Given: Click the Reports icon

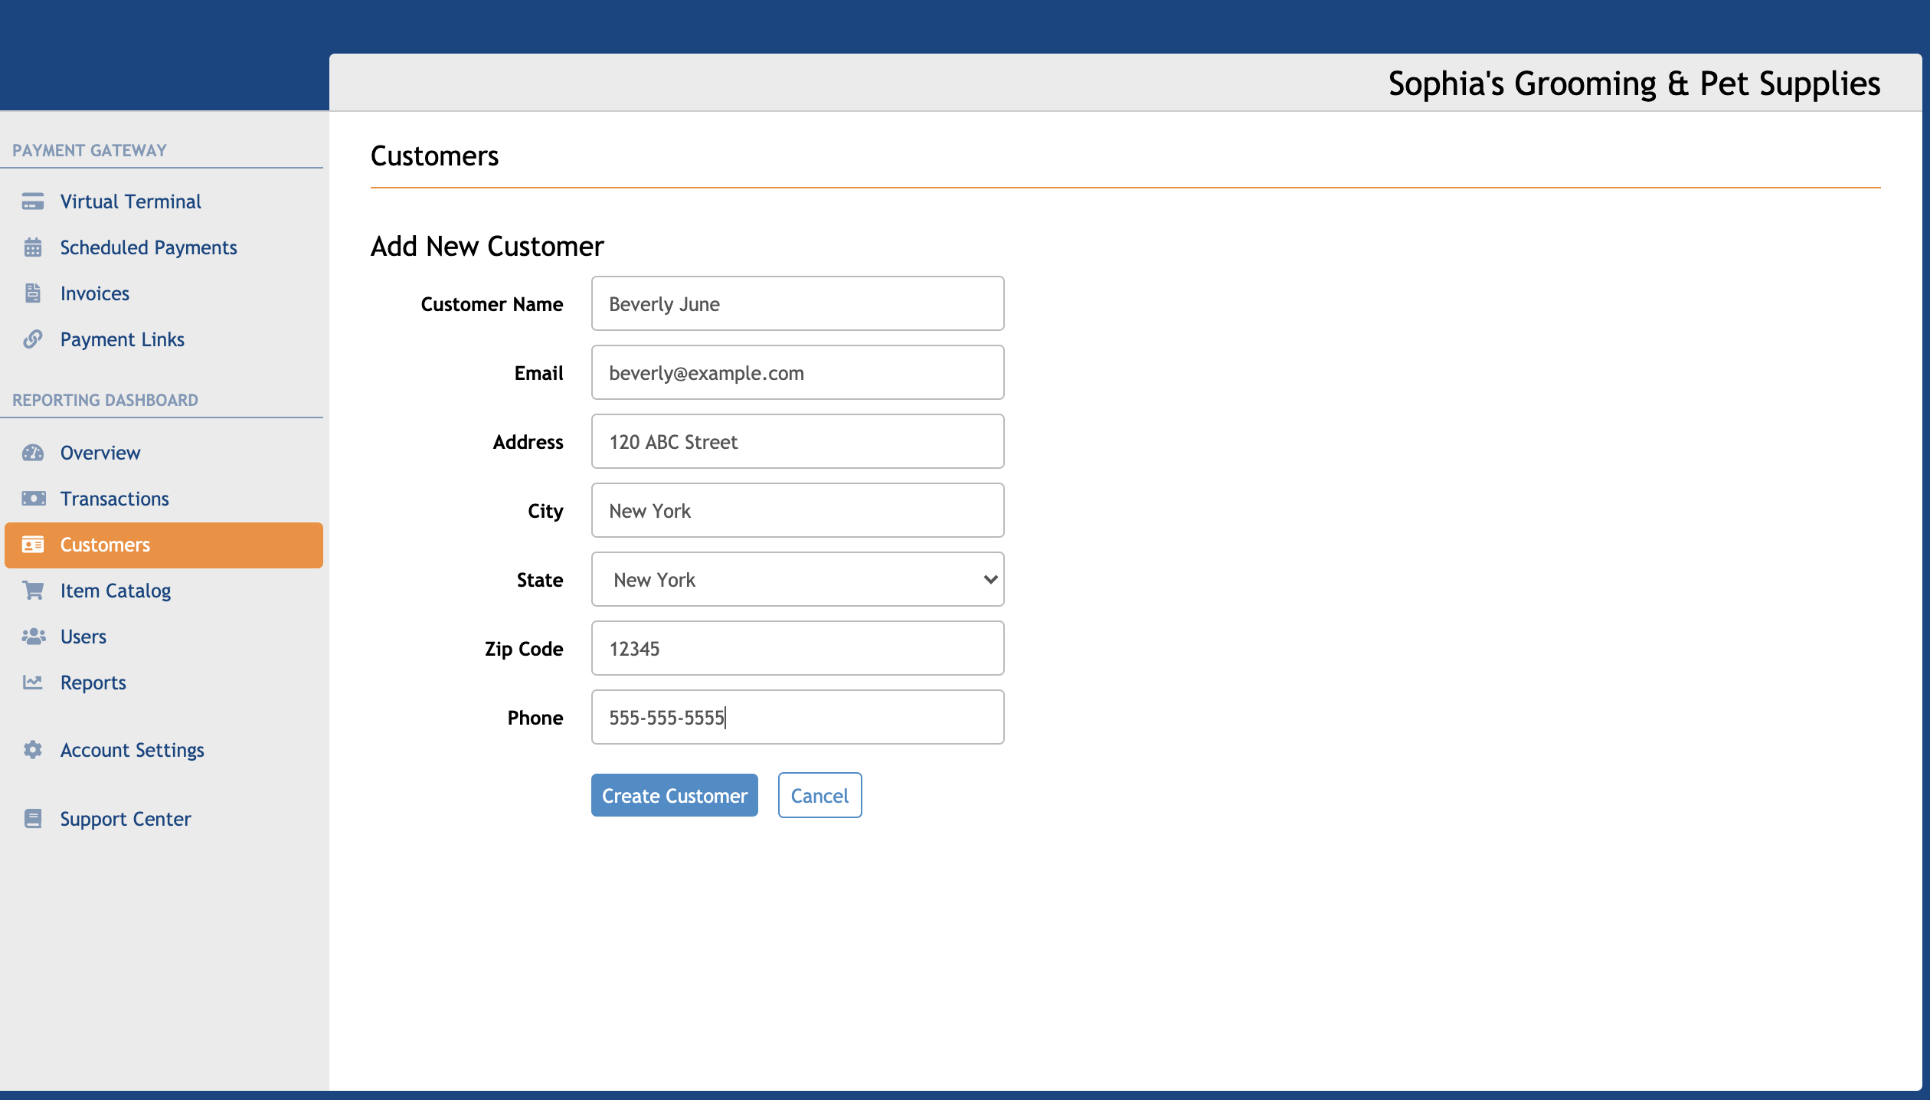Looking at the screenshot, I should tap(32, 683).
